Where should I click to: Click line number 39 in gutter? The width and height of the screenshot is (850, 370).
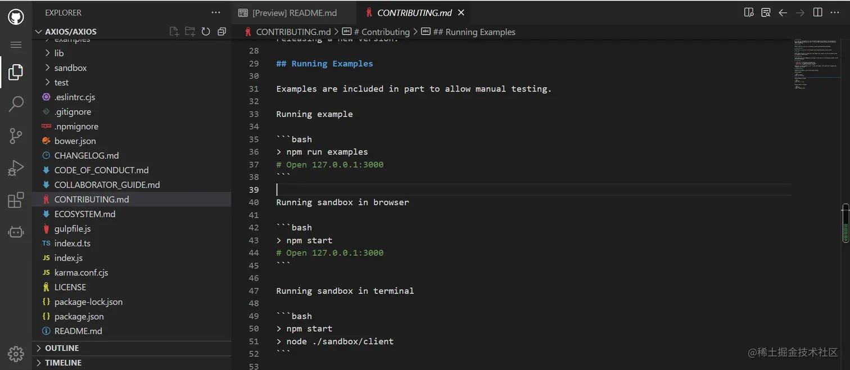254,190
